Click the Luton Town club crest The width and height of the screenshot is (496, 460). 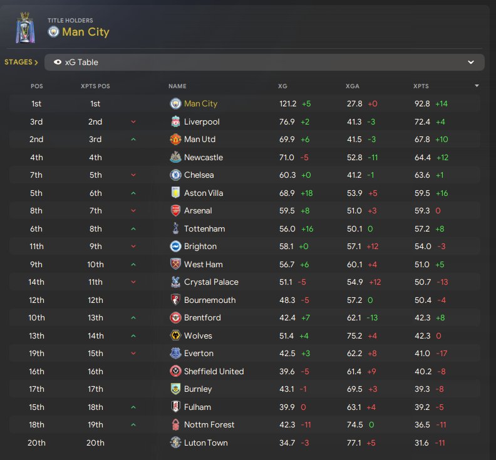pos(175,442)
